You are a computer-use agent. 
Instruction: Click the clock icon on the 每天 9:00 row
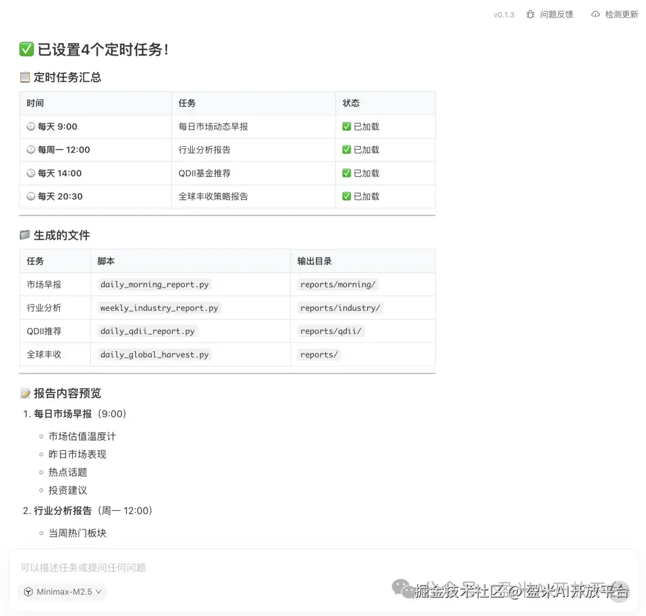(32, 126)
